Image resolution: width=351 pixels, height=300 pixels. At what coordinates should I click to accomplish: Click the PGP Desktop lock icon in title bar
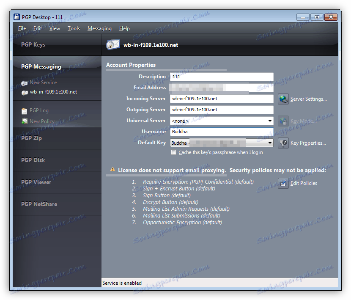click(x=16, y=17)
